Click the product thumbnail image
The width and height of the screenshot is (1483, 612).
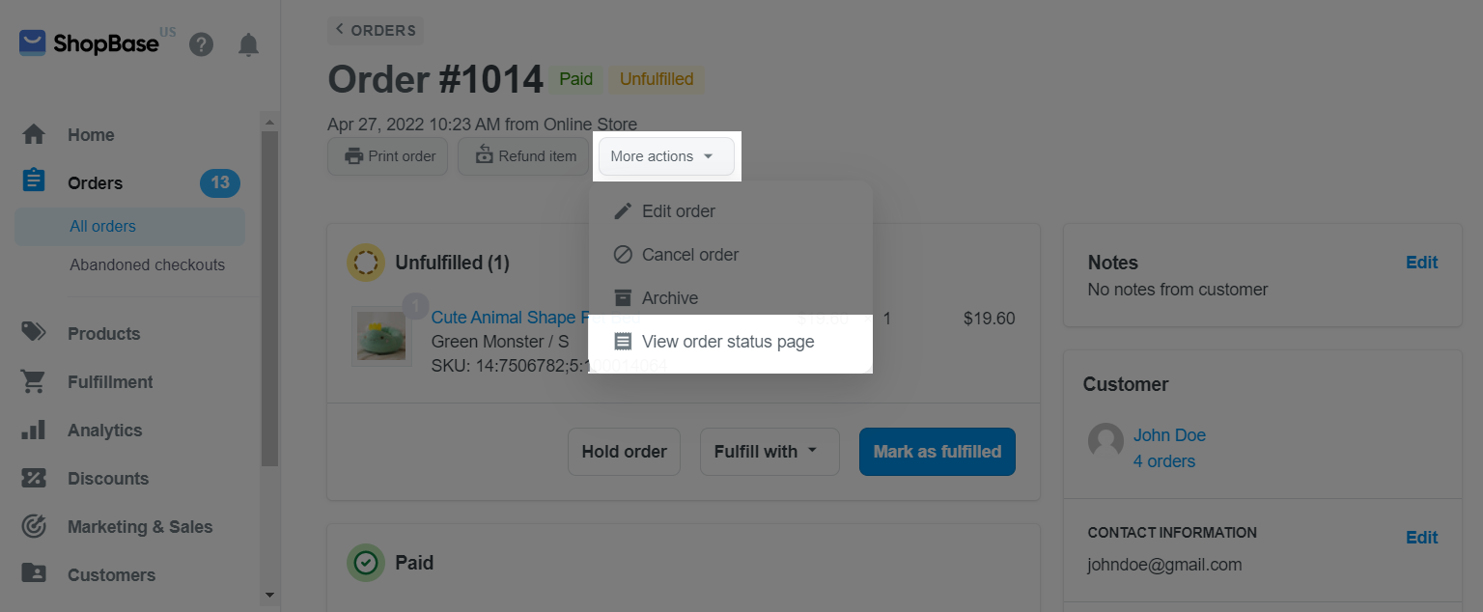point(380,336)
